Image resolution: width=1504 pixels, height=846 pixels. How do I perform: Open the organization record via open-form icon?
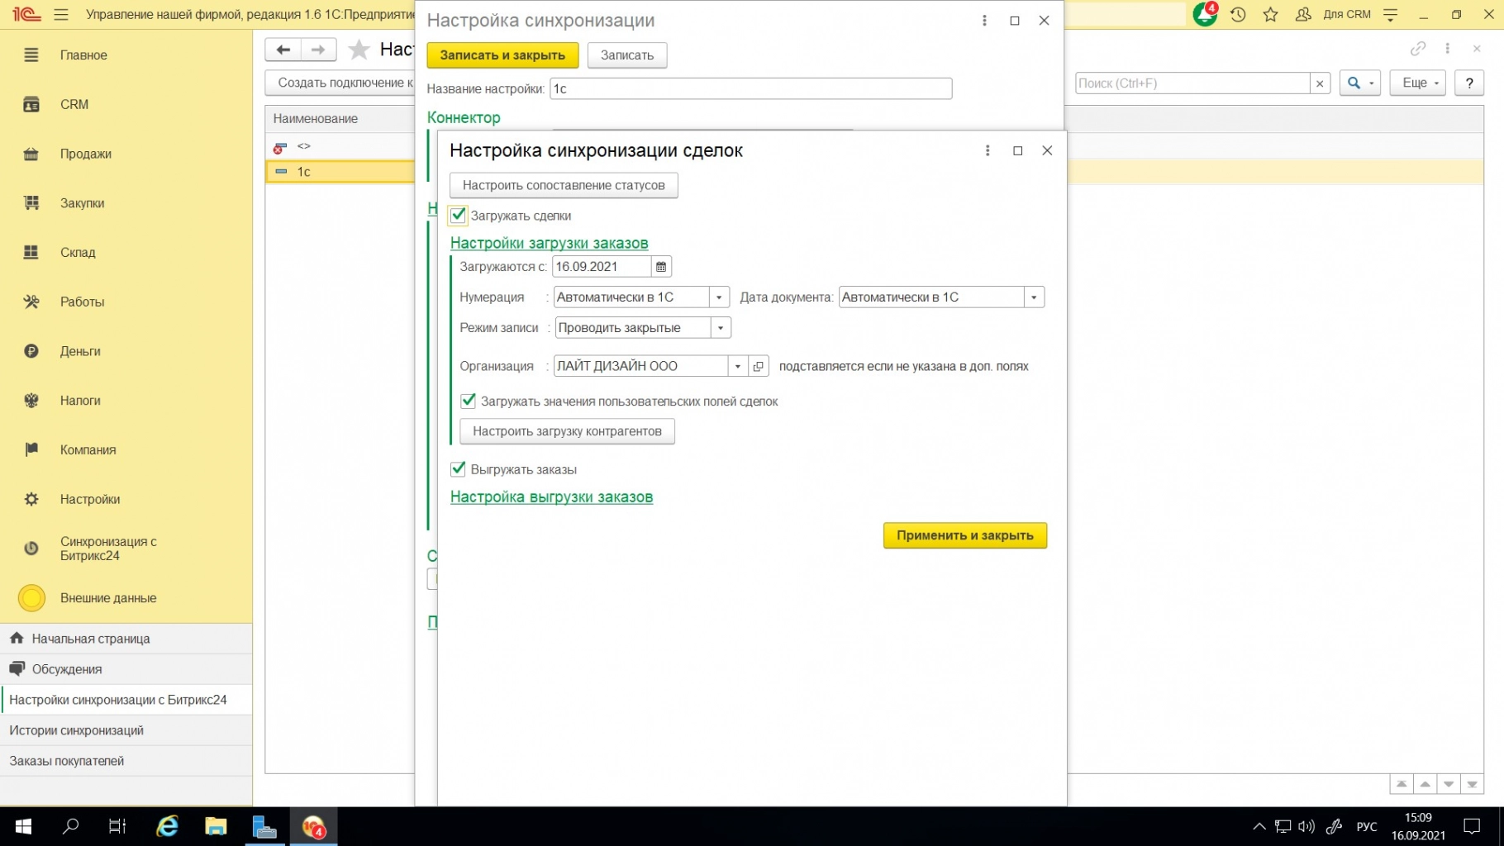758,366
